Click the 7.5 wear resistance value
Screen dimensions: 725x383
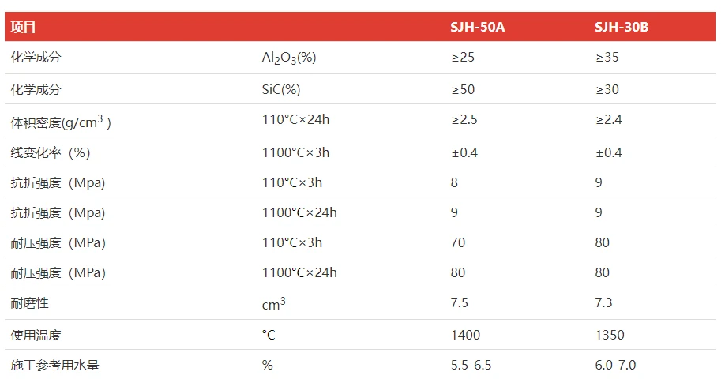460,302
